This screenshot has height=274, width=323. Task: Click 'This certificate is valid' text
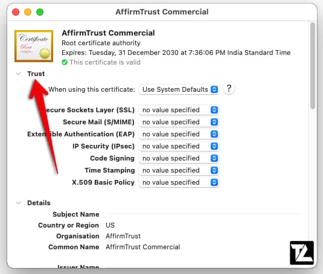(x=105, y=62)
